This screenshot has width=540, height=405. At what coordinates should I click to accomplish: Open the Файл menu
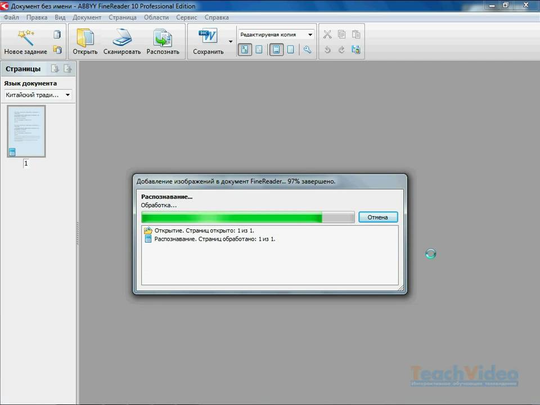(11, 17)
